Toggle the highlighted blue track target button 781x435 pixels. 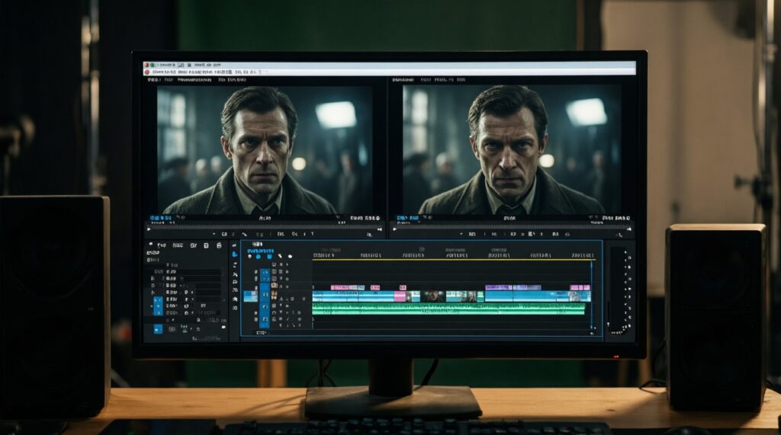265,296
